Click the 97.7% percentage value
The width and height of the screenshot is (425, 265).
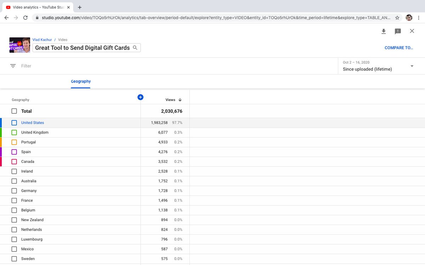click(x=177, y=123)
